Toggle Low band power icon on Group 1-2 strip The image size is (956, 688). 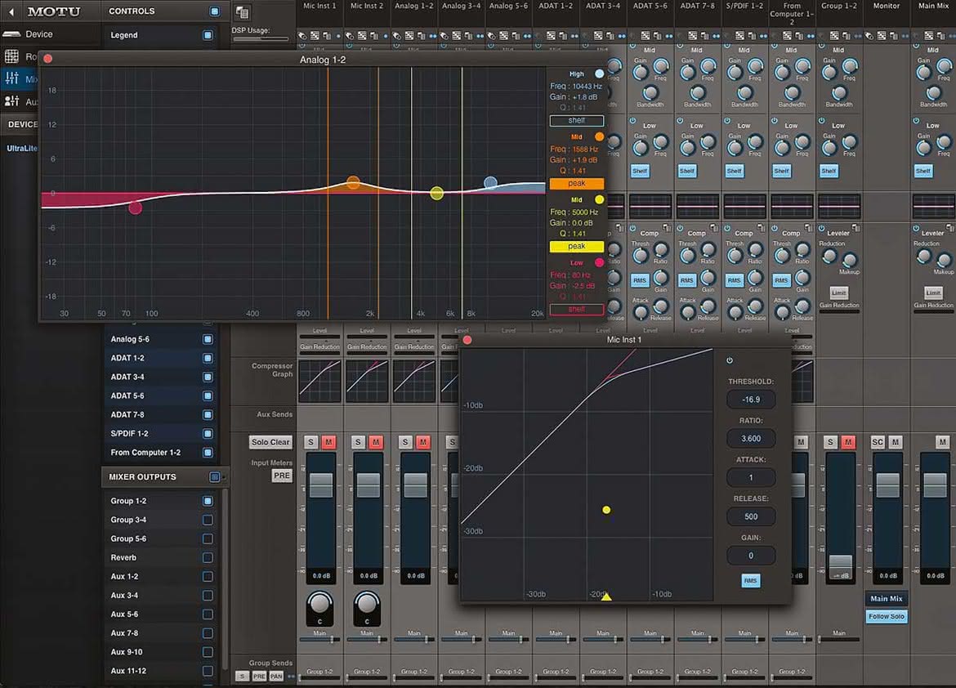821,122
